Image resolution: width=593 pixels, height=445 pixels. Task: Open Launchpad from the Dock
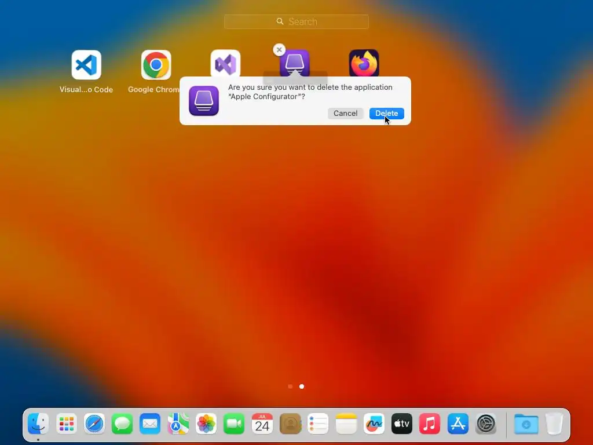(x=67, y=424)
